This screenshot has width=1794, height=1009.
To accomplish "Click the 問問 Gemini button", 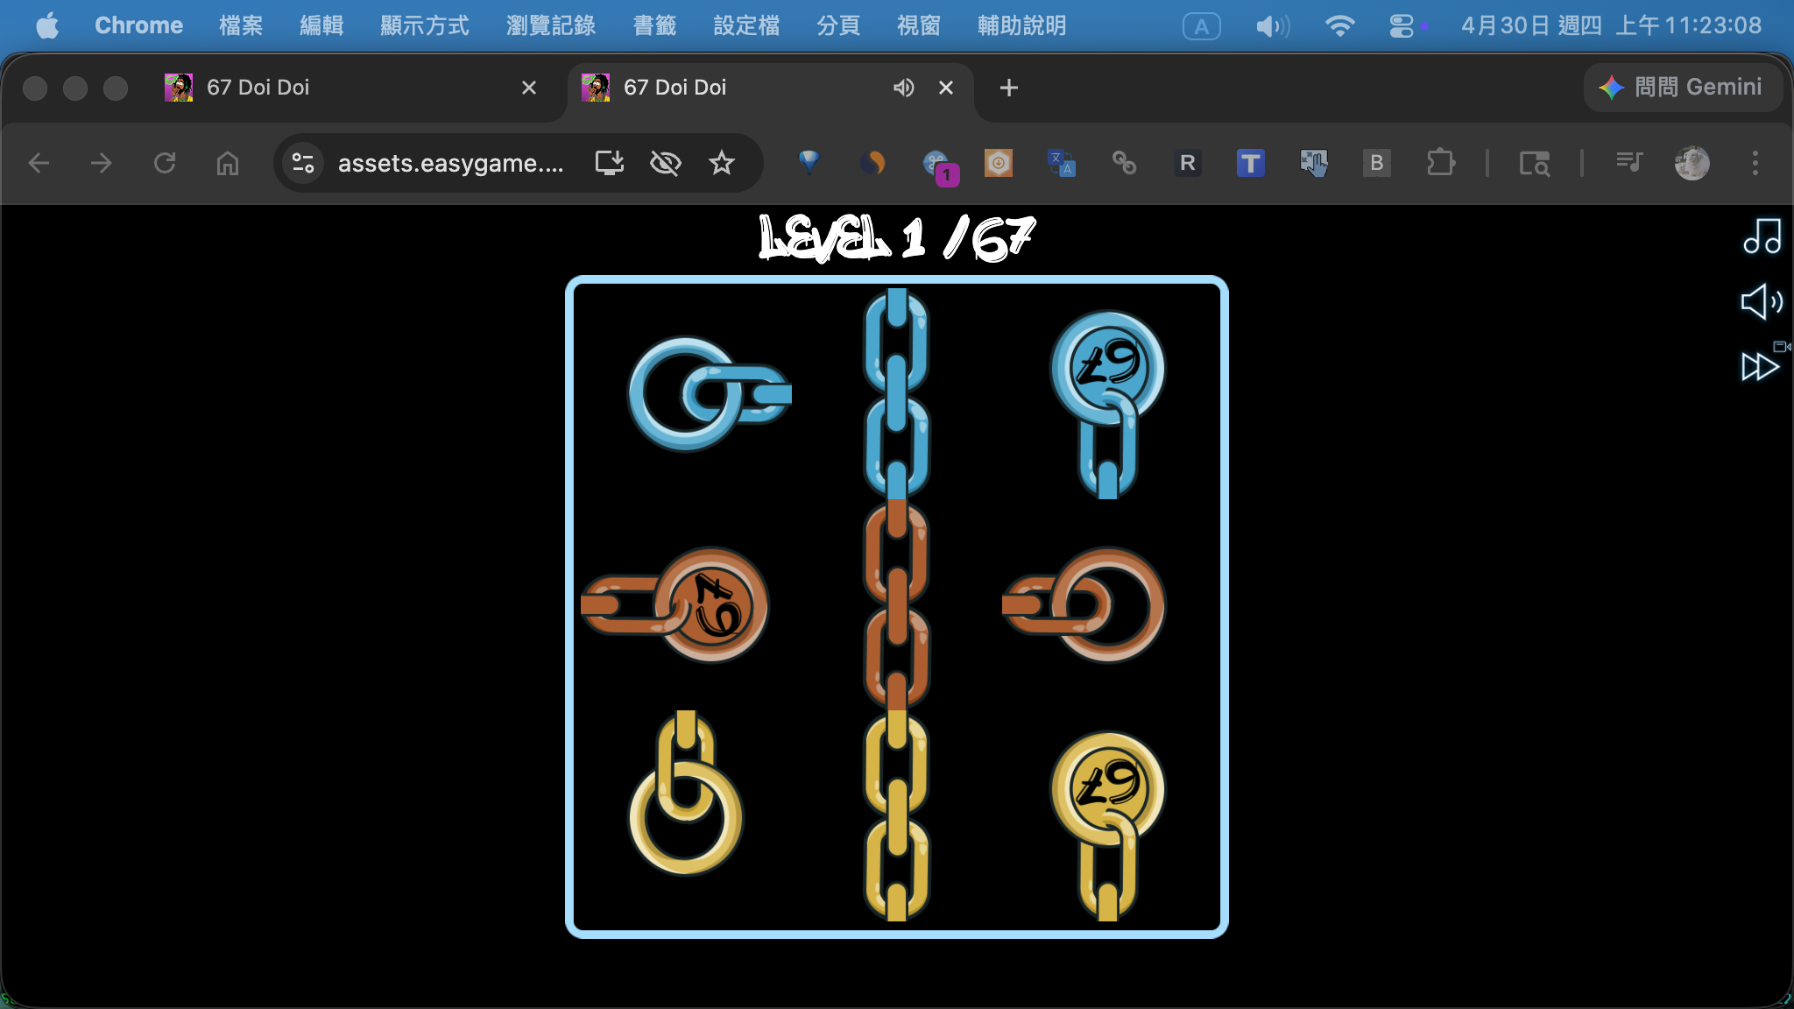I will pos(1682,88).
